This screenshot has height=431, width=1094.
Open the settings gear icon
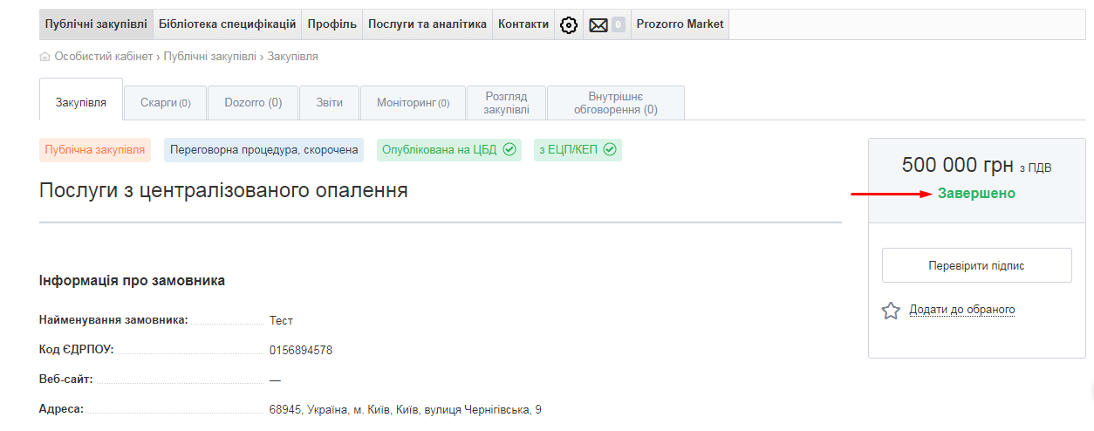click(x=569, y=25)
